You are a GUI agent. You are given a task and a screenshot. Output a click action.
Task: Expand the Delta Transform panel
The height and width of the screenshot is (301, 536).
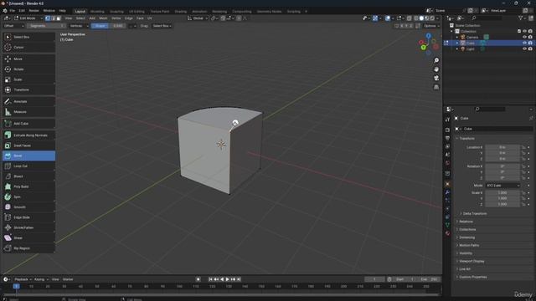(x=475, y=214)
